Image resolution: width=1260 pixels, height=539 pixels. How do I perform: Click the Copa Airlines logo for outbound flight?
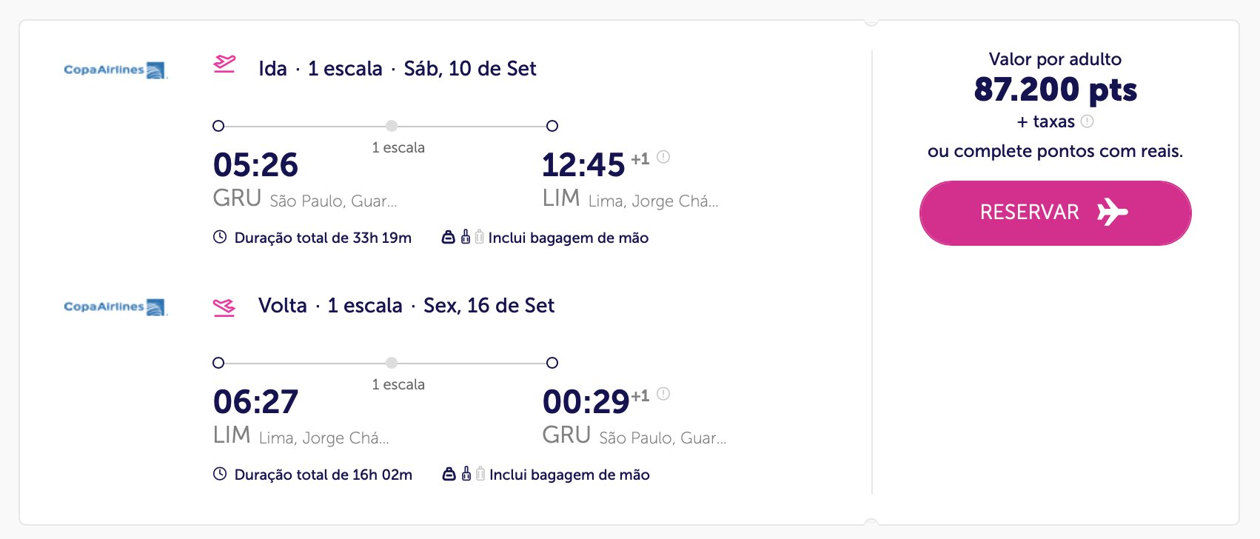coord(115,70)
